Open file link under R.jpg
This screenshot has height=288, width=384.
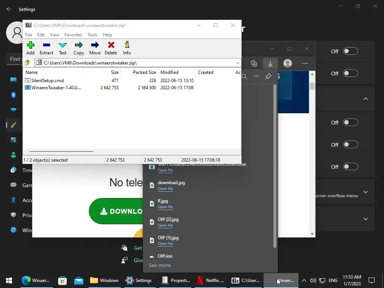(165, 207)
